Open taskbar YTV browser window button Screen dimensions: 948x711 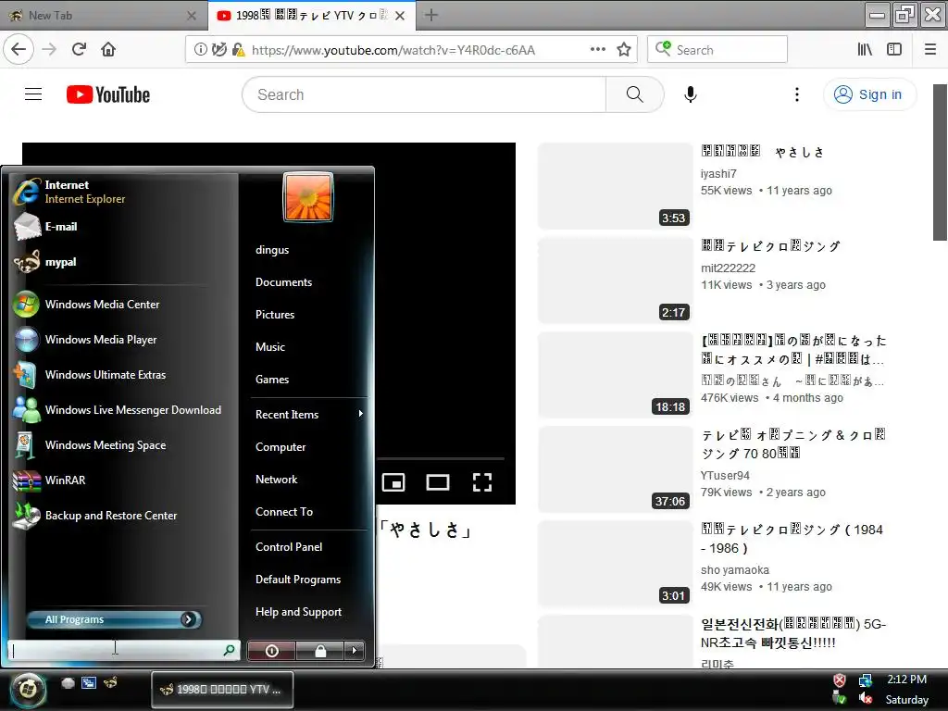click(x=222, y=689)
